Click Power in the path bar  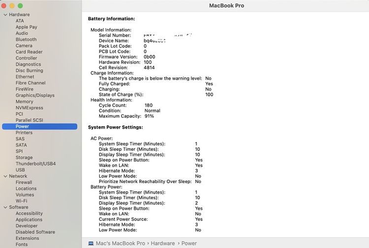pyautogui.click(x=189, y=243)
